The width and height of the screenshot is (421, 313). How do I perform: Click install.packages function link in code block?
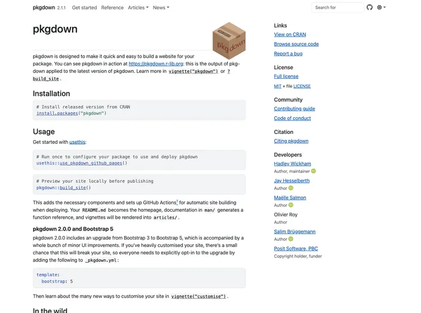tap(57, 113)
